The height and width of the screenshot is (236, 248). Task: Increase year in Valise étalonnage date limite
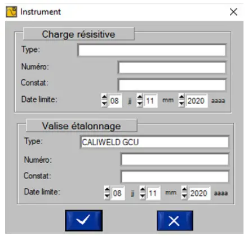click(x=184, y=190)
